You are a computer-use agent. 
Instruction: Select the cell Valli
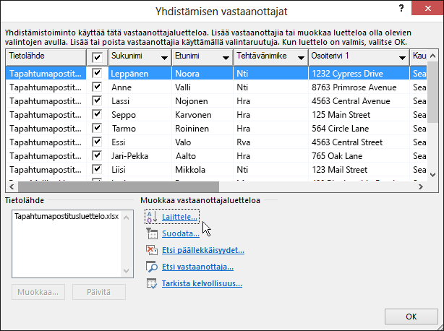point(202,87)
